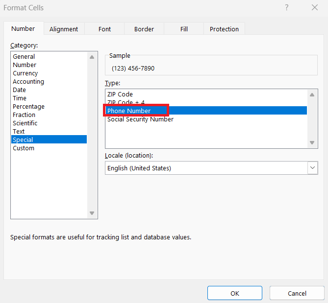Switch to the Number tab

click(x=24, y=28)
